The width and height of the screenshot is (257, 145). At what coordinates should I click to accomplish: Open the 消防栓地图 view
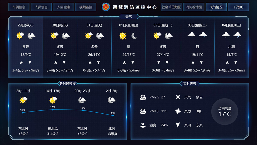(x=194, y=7)
